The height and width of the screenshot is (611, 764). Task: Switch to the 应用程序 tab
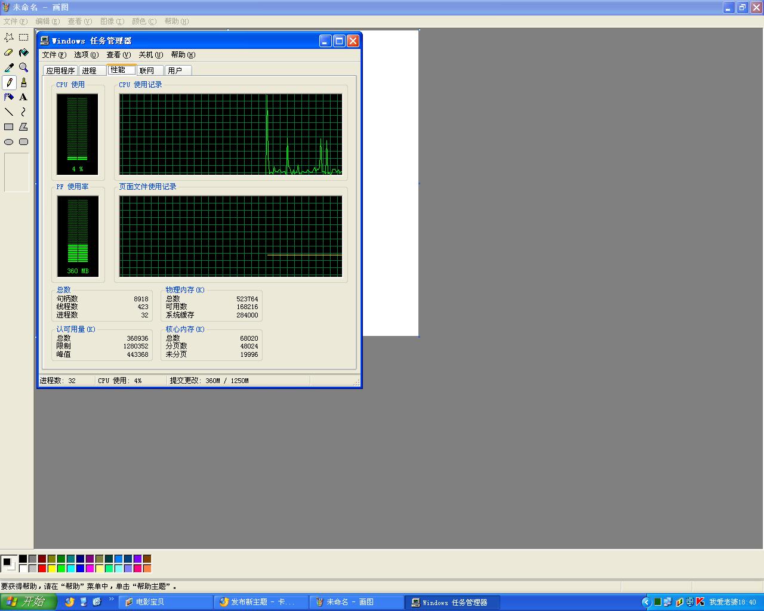point(61,70)
